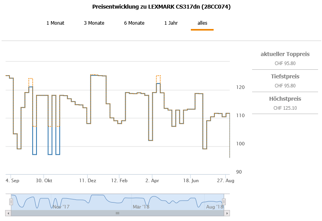This screenshot has width=322, height=221.
Task: Click the chart title Preisentwicklung zu LEXMARK
Action: [x=161, y=7]
